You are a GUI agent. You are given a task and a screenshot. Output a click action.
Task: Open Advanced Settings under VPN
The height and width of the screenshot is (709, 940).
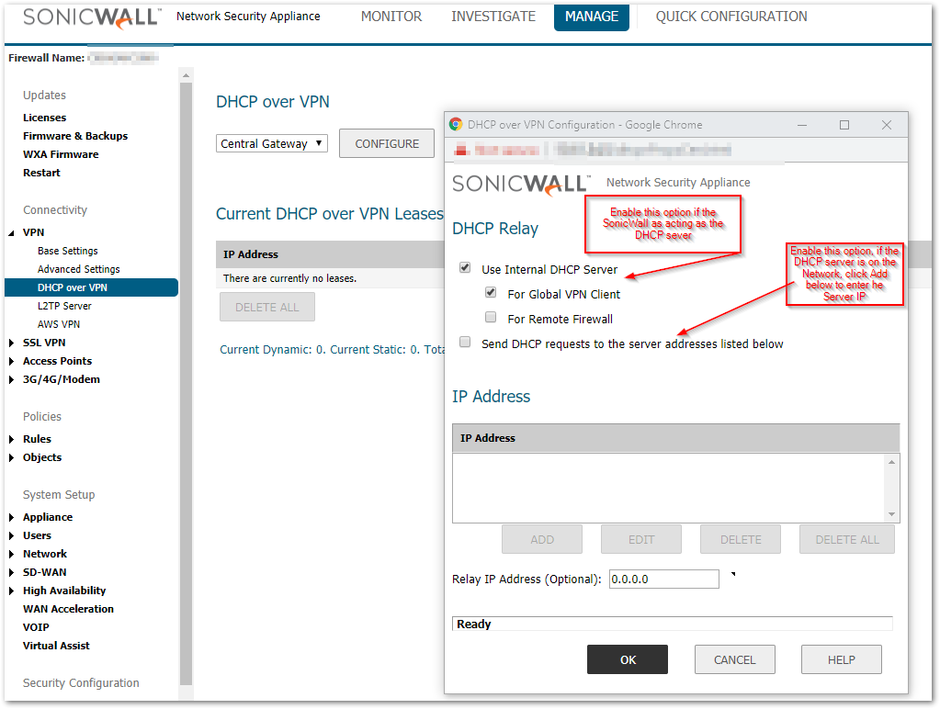click(79, 269)
